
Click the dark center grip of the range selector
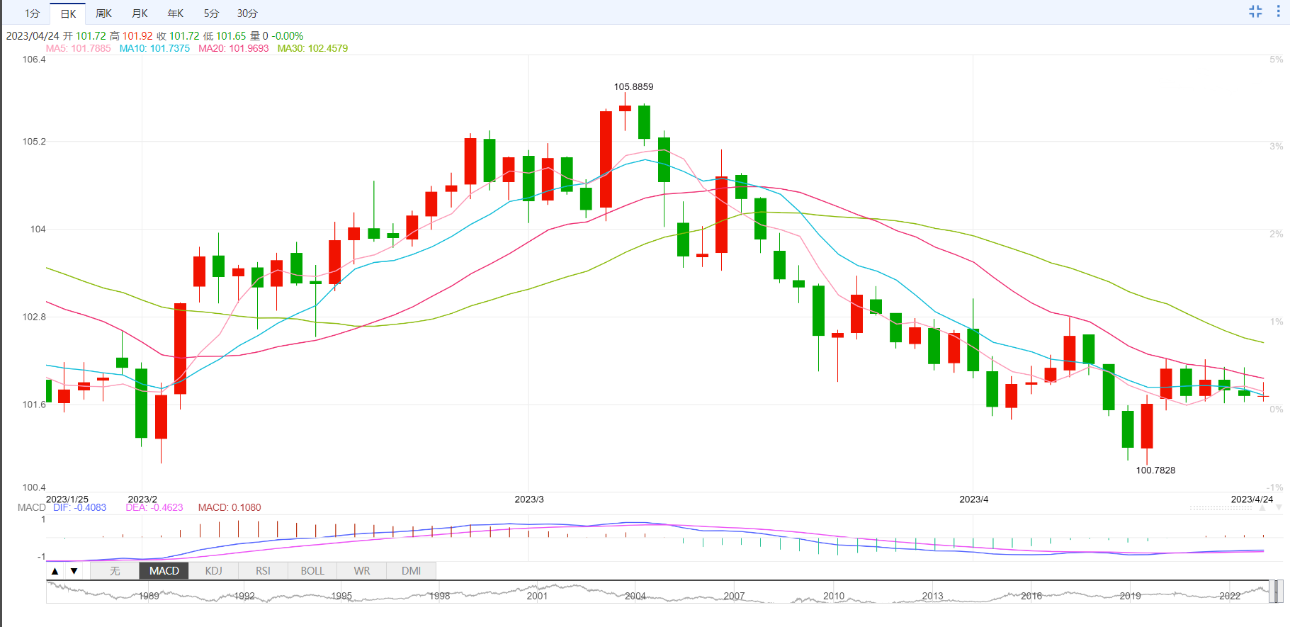tap(1276, 592)
